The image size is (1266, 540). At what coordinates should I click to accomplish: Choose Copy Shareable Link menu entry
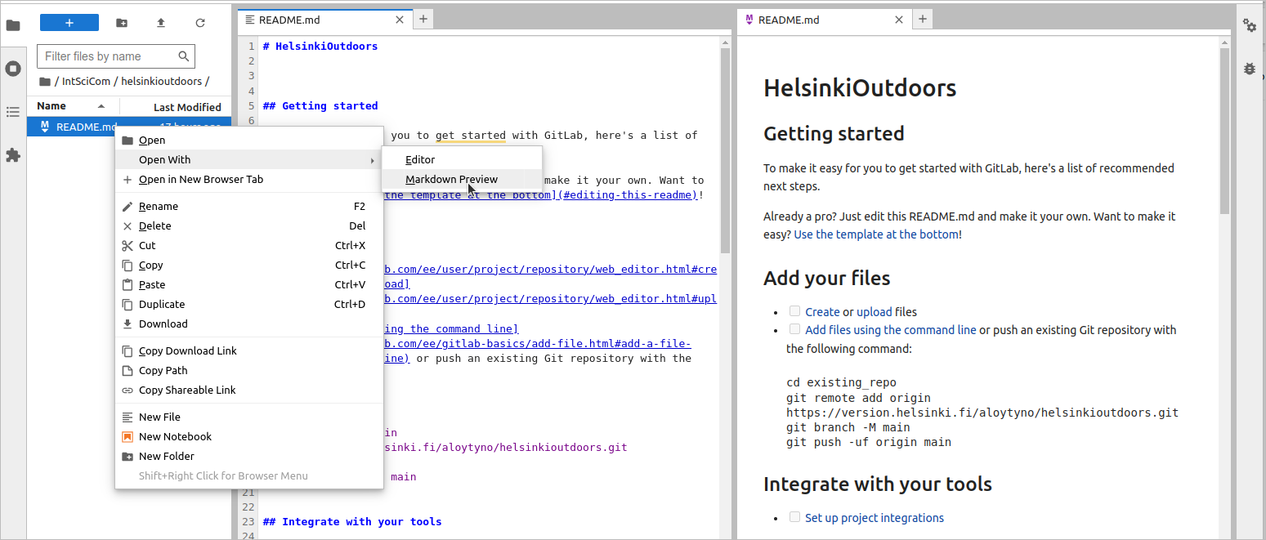click(x=249, y=390)
